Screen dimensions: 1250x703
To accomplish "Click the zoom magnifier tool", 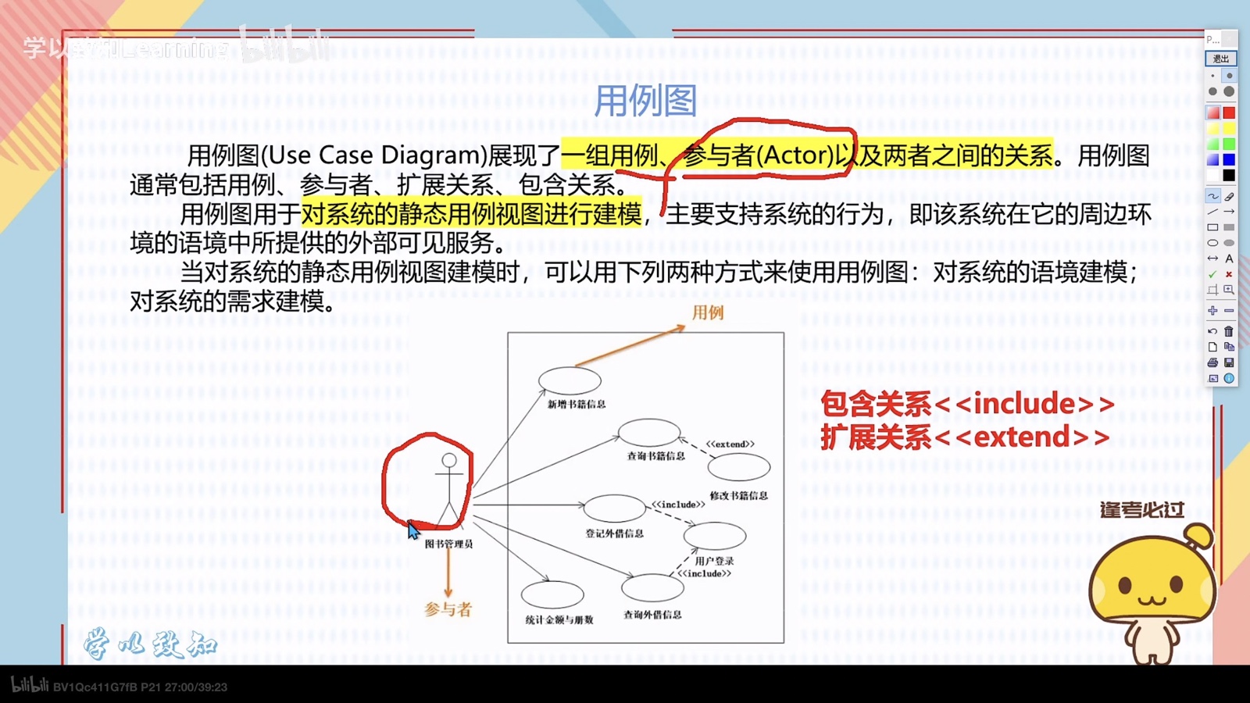I will (1229, 290).
